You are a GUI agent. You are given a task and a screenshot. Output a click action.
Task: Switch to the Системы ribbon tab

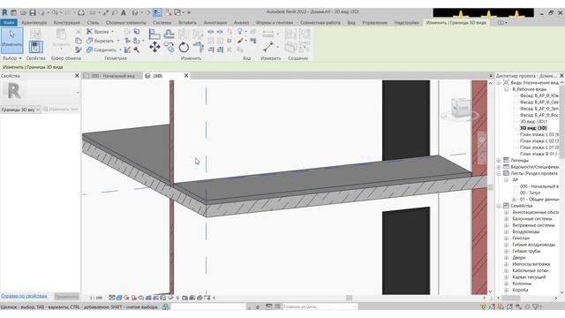[x=162, y=22]
